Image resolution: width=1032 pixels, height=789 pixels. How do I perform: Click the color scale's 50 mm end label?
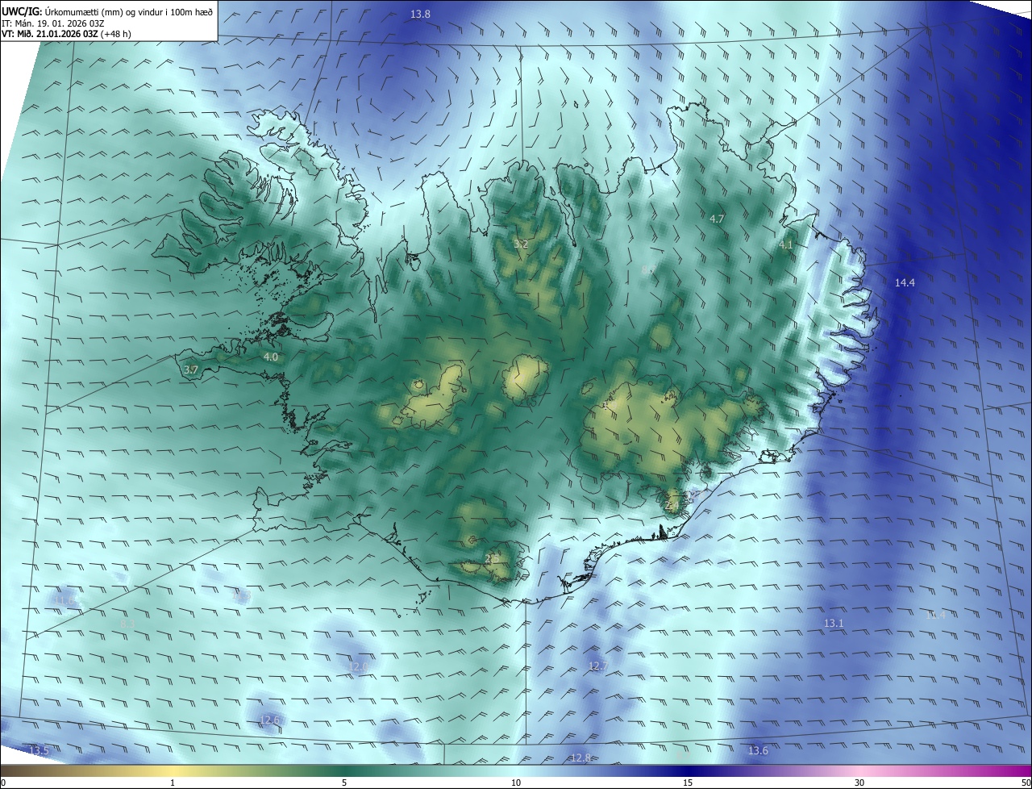click(1026, 783)
